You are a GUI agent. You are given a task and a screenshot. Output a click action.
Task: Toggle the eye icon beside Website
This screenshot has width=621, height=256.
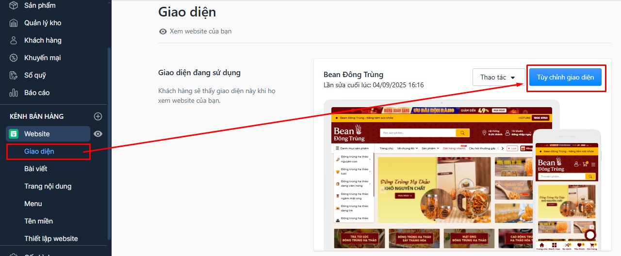98,134
